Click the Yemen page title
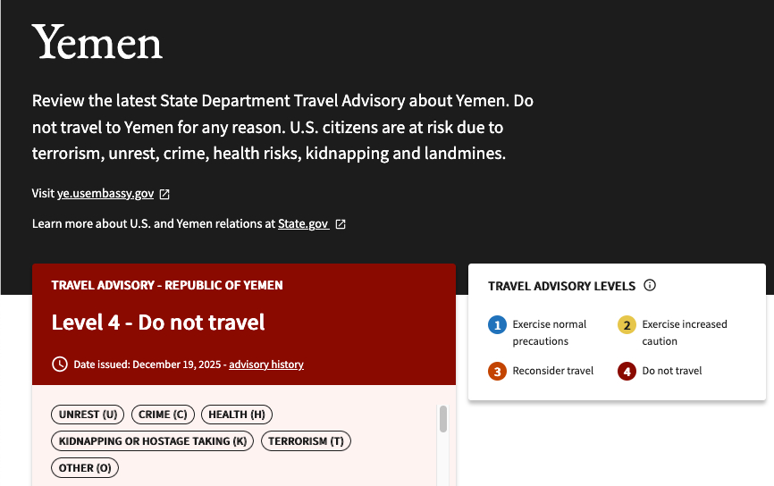 click(97, 43)
